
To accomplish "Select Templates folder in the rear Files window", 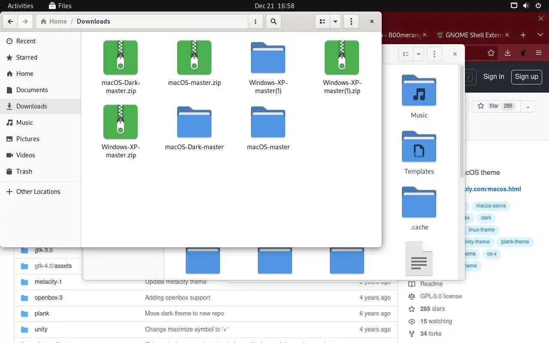I will click(419, 152).
